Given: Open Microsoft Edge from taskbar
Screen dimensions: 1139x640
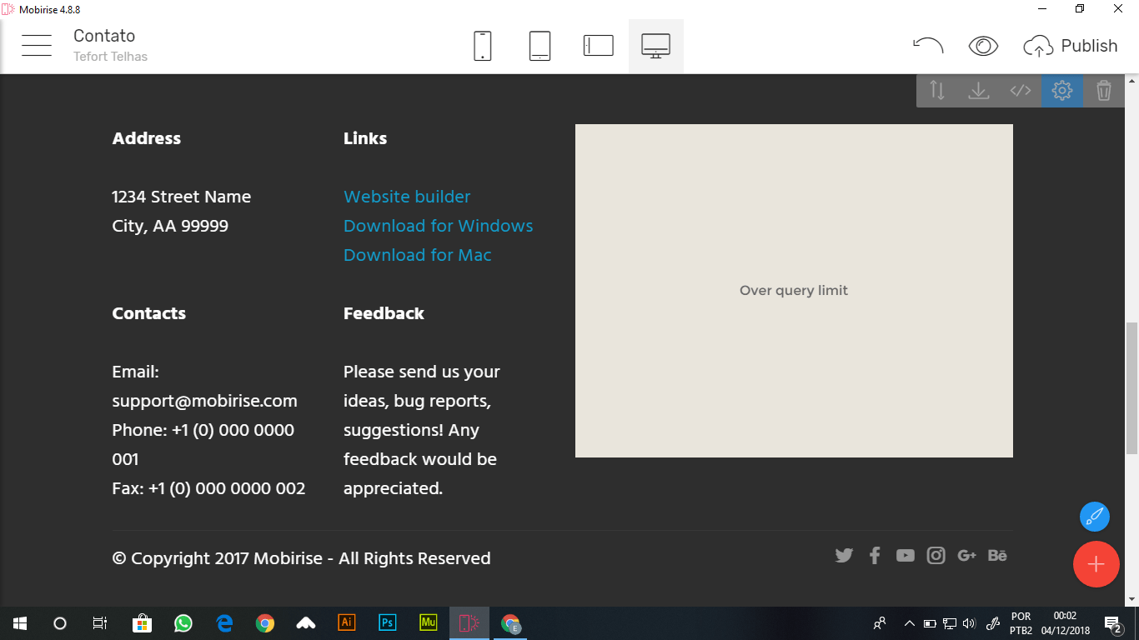Looking at the screenshot, I should 223,623.
